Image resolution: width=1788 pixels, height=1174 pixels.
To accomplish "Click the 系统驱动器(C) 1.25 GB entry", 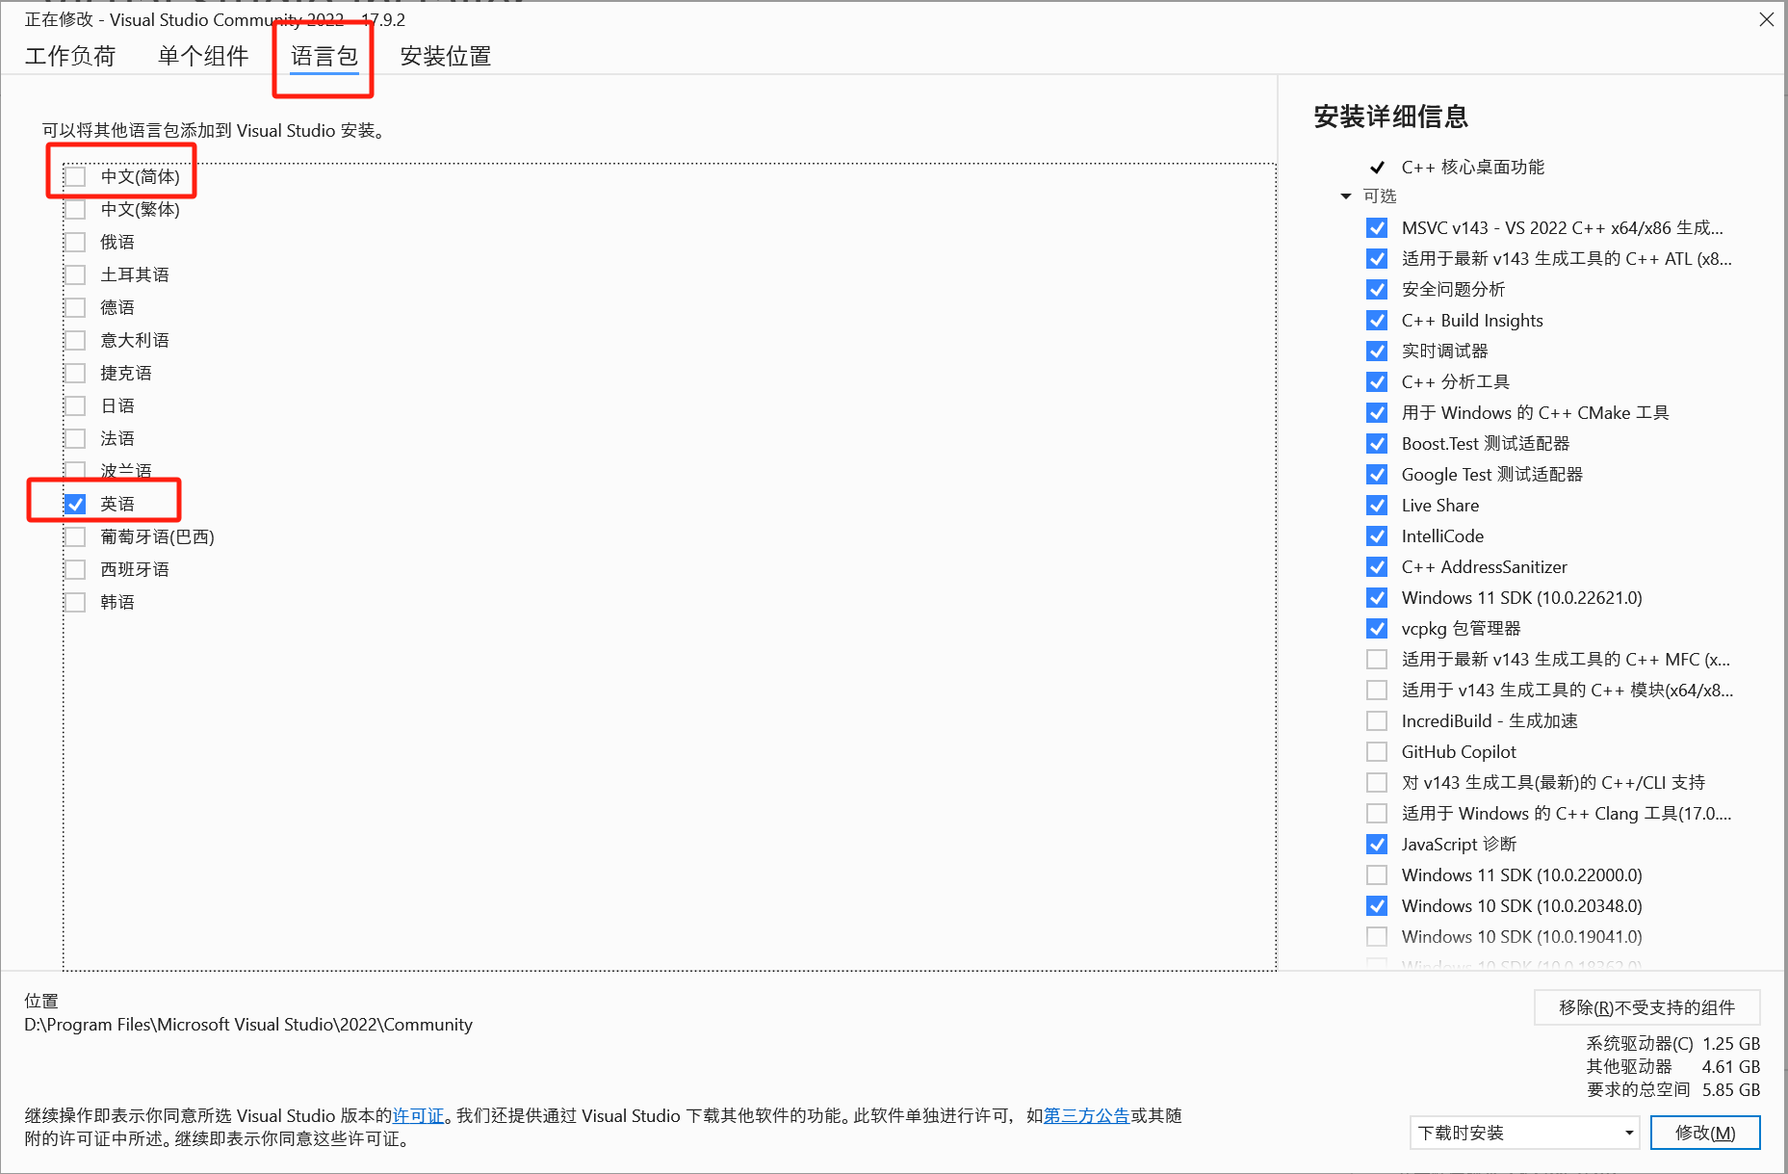I will click(1673, 1043).
